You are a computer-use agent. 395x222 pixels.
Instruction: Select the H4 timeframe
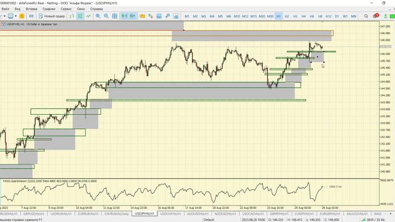[x=303, y=16]
